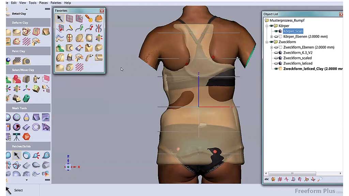Click the magnifier icon in Object List toolbar
349x196 pixels.
(320, 179)
